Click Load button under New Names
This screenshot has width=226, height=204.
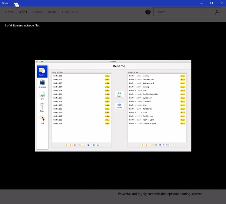tap(154, 145)
